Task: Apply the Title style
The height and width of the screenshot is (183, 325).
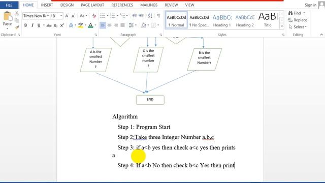Action: point(268,20)
